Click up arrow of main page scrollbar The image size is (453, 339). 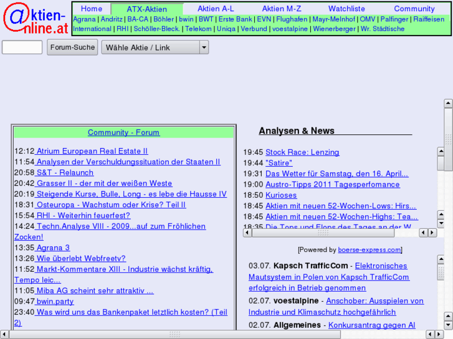tap(448, 103)
